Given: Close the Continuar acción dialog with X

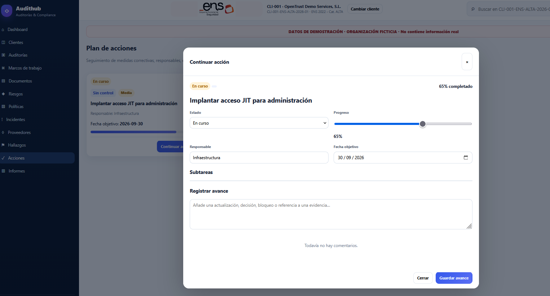Looking at the screenshot, I should click(467, 62).
